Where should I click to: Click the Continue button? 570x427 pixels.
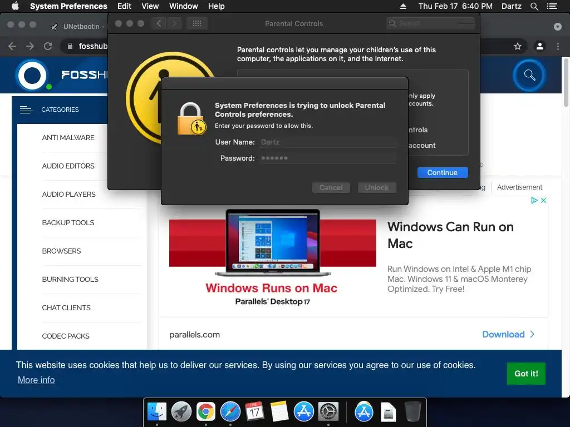[x=443, y=172]
